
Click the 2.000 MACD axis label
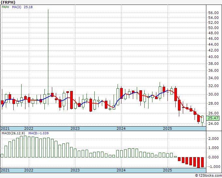(214, 139)
